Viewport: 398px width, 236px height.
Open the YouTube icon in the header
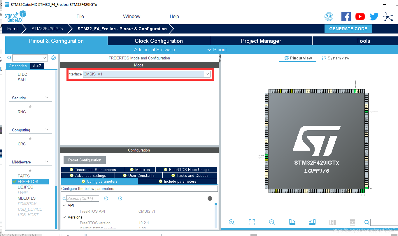[360, 17]
